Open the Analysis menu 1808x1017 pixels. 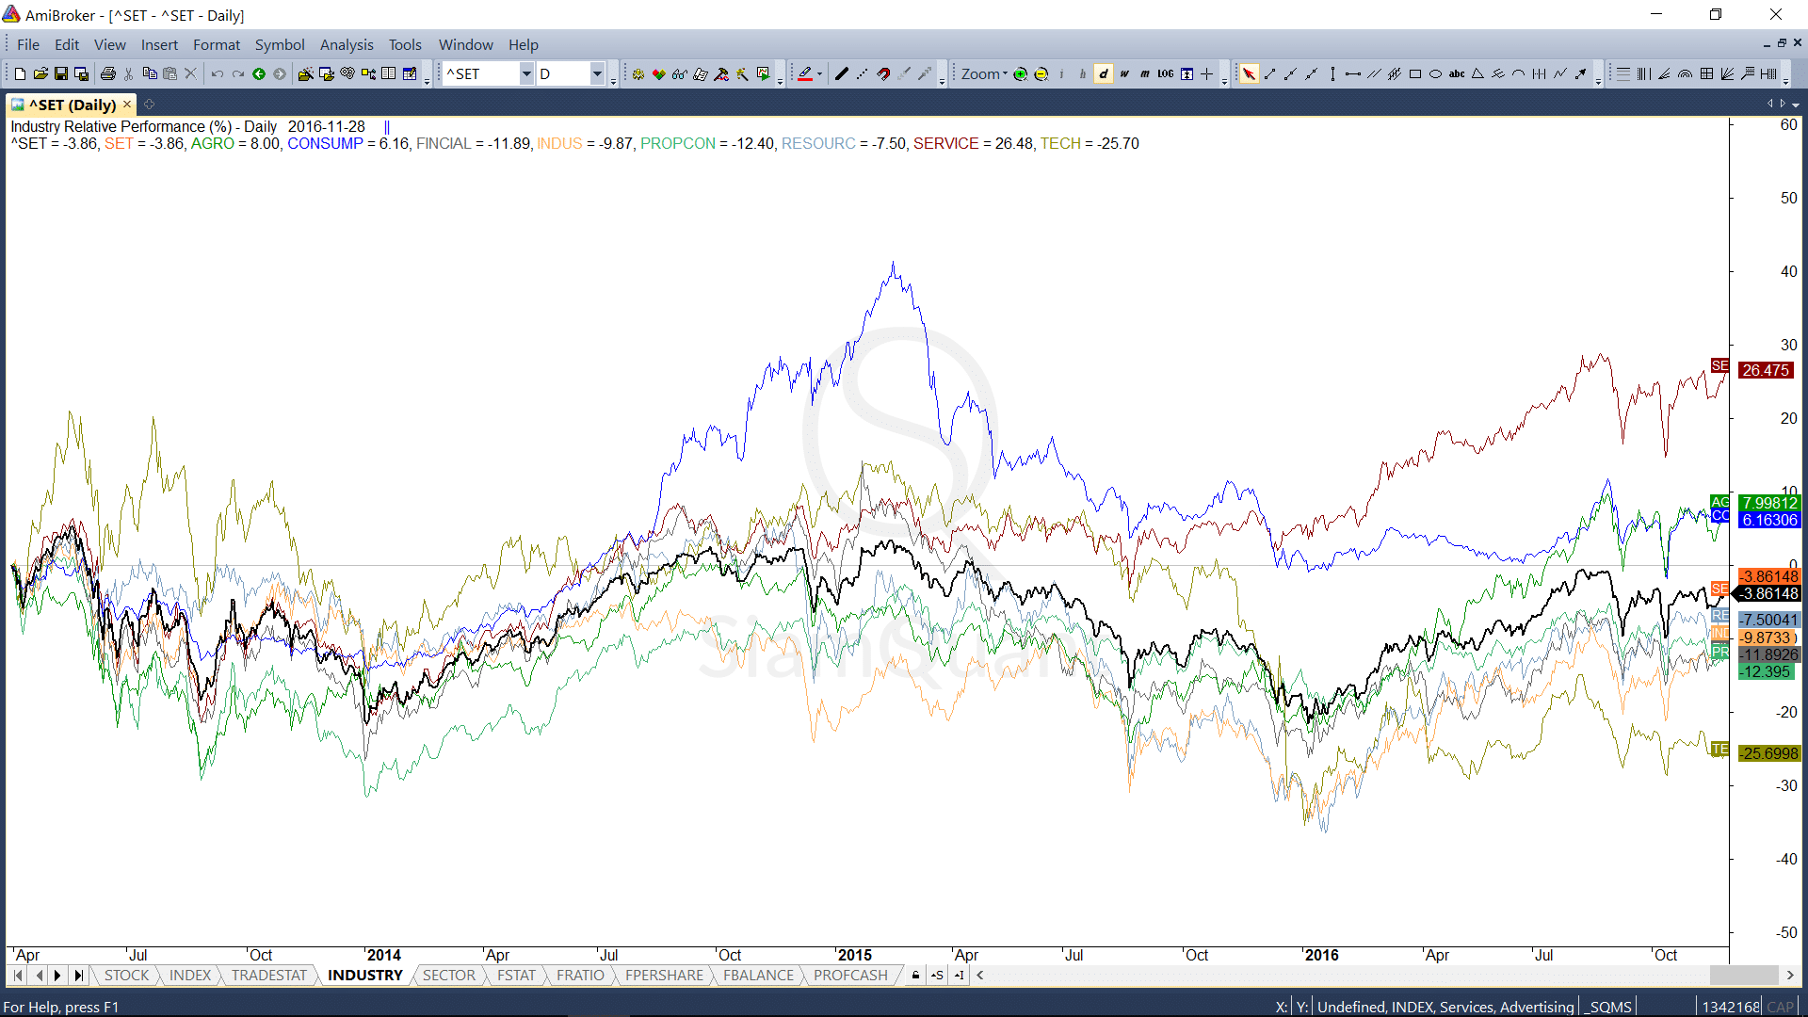tap(346, 44)
